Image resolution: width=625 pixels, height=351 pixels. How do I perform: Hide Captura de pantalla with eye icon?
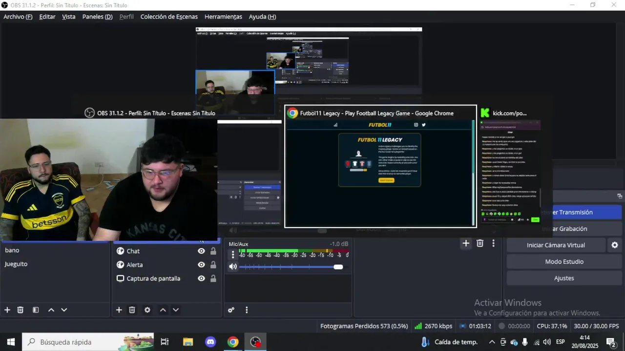201,279
